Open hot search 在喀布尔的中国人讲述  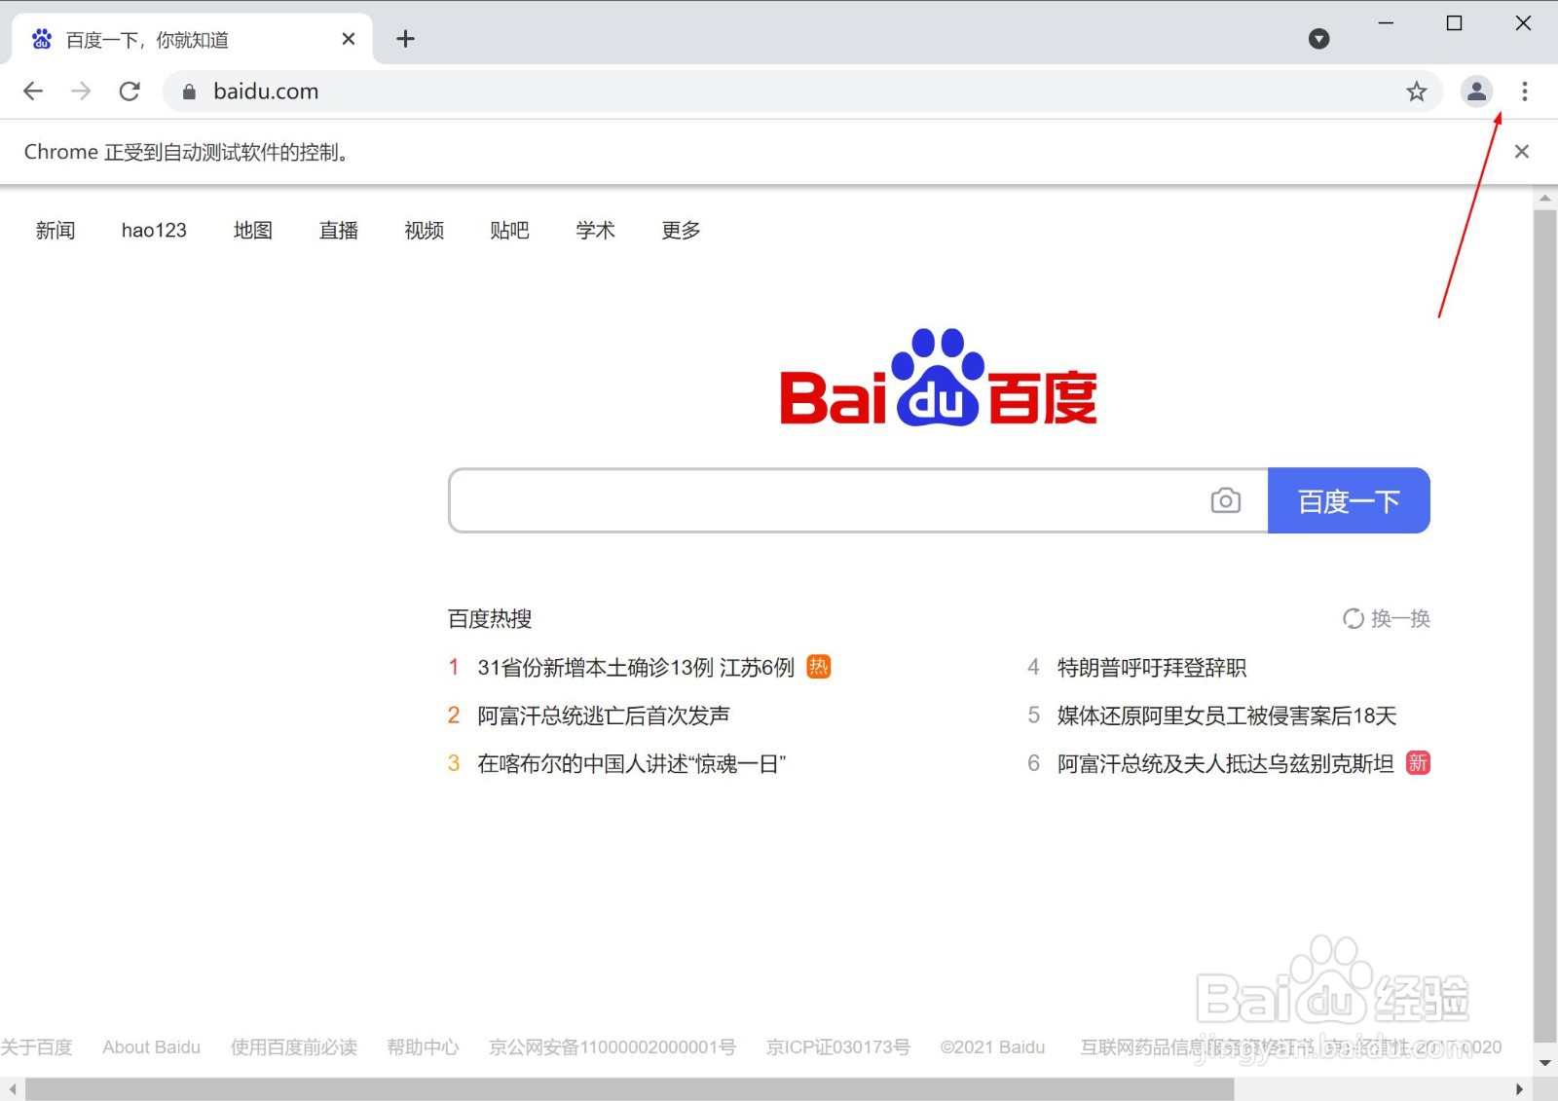coord(631,763)
